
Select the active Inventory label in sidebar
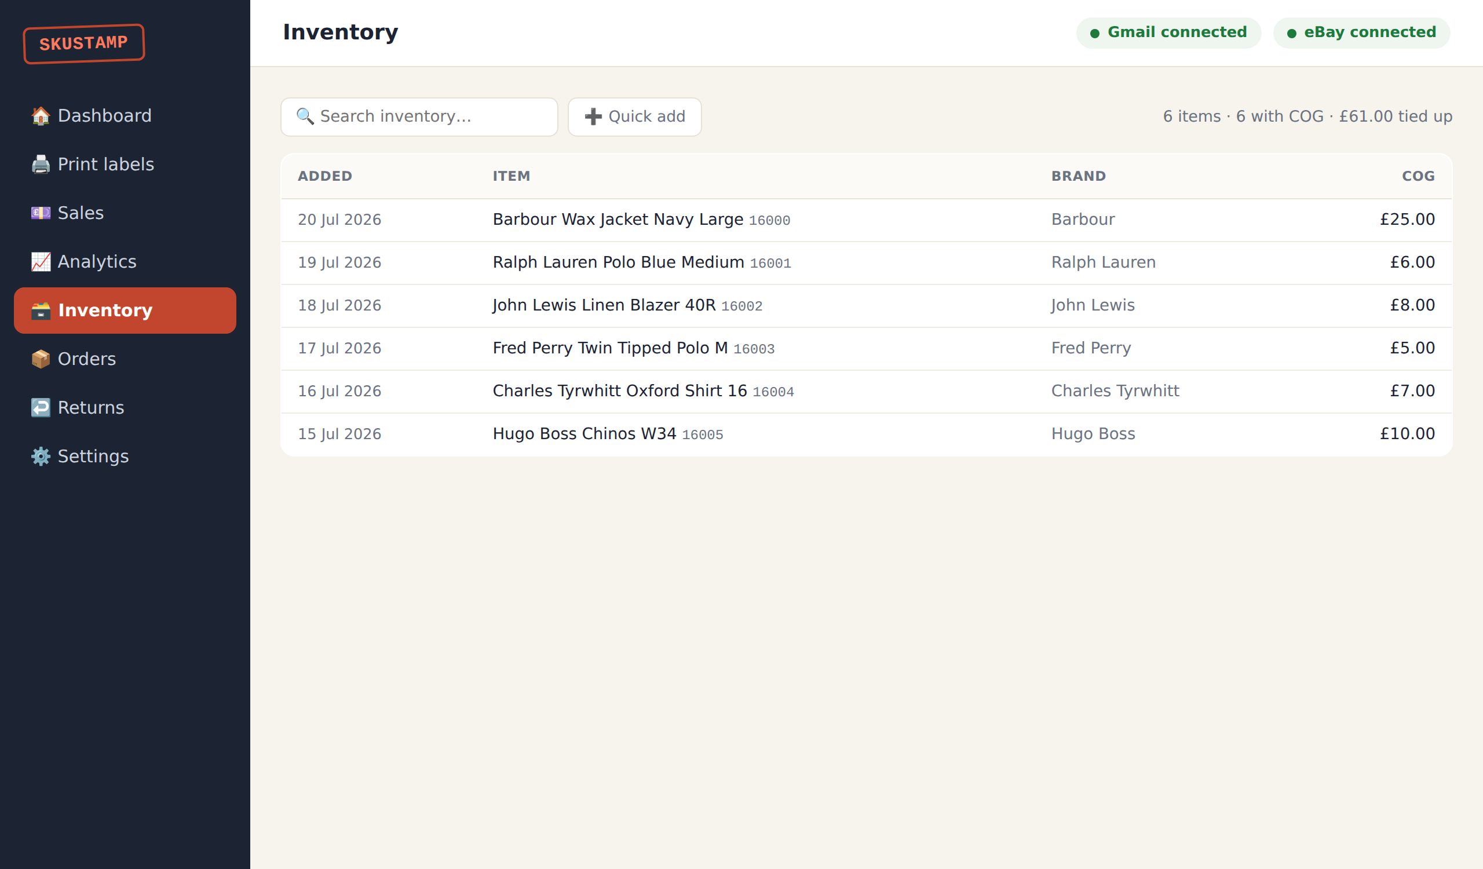tap(105, 311)
